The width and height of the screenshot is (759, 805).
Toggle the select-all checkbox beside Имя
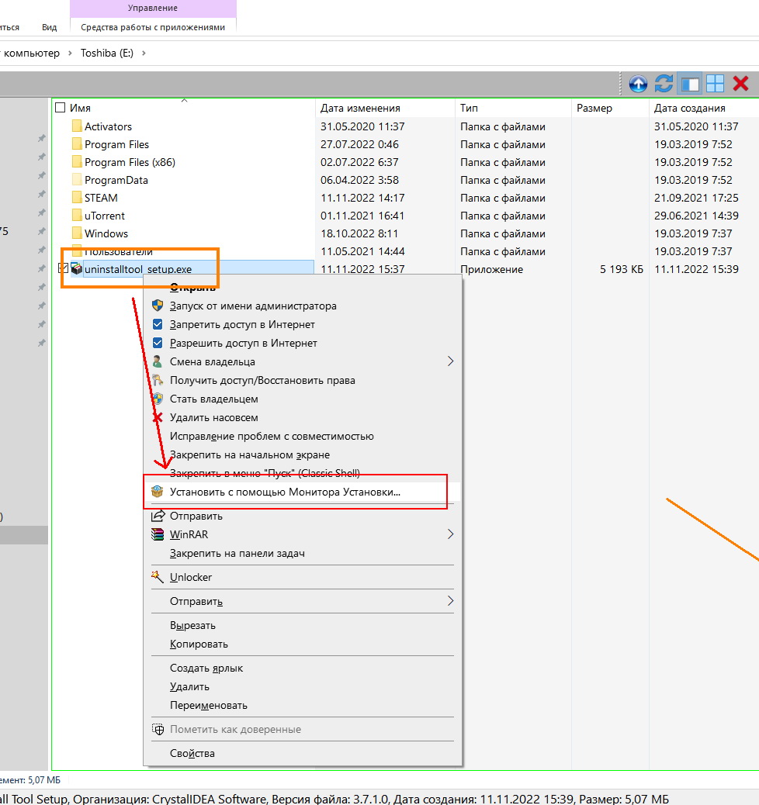(x=61, y=109)
